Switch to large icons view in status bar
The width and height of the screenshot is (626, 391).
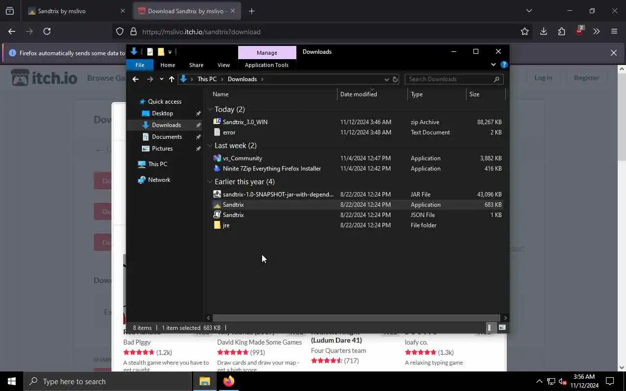[x=502, y=327]
